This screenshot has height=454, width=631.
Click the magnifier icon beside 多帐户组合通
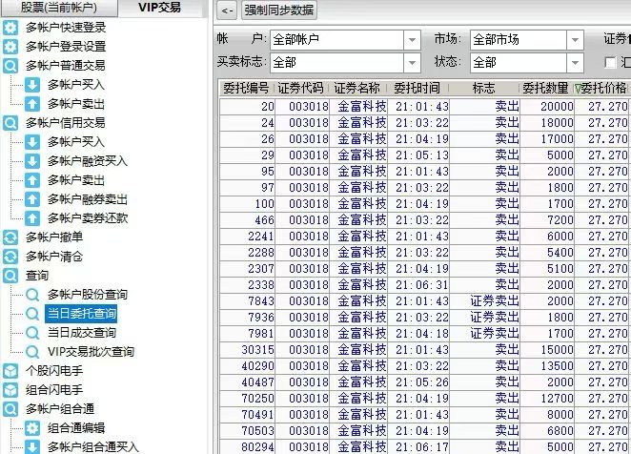(x=10, y=409)
